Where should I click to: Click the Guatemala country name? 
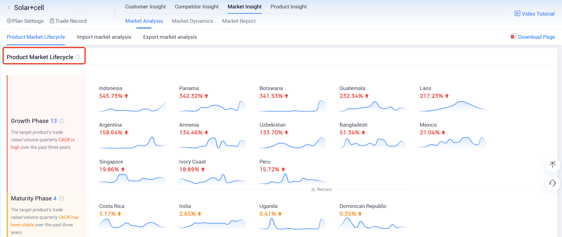(x=352, y=88)
